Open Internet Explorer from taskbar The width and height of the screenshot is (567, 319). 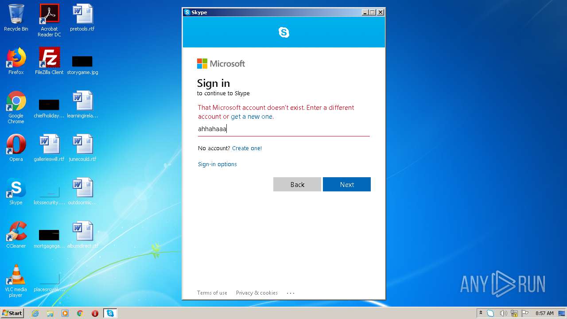(35, 313)
